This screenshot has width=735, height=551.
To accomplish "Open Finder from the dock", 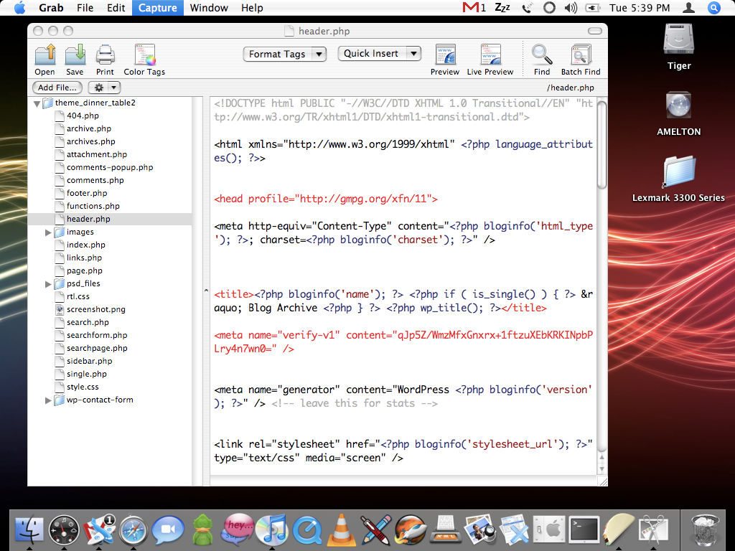I will coord(29,530).
